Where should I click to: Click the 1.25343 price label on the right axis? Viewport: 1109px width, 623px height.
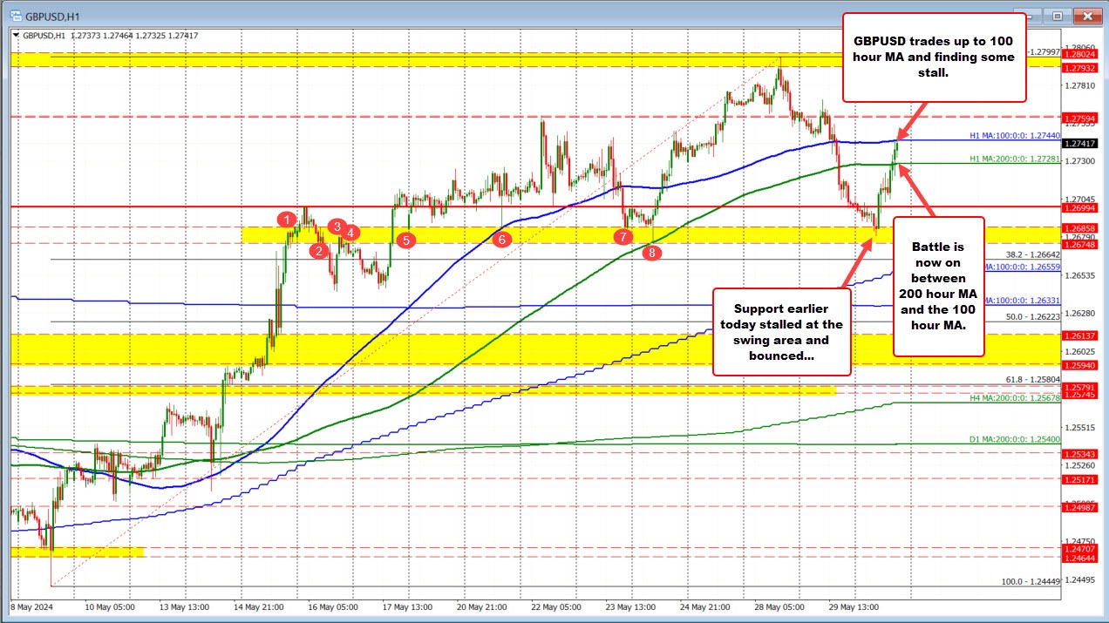[1081, 454]
